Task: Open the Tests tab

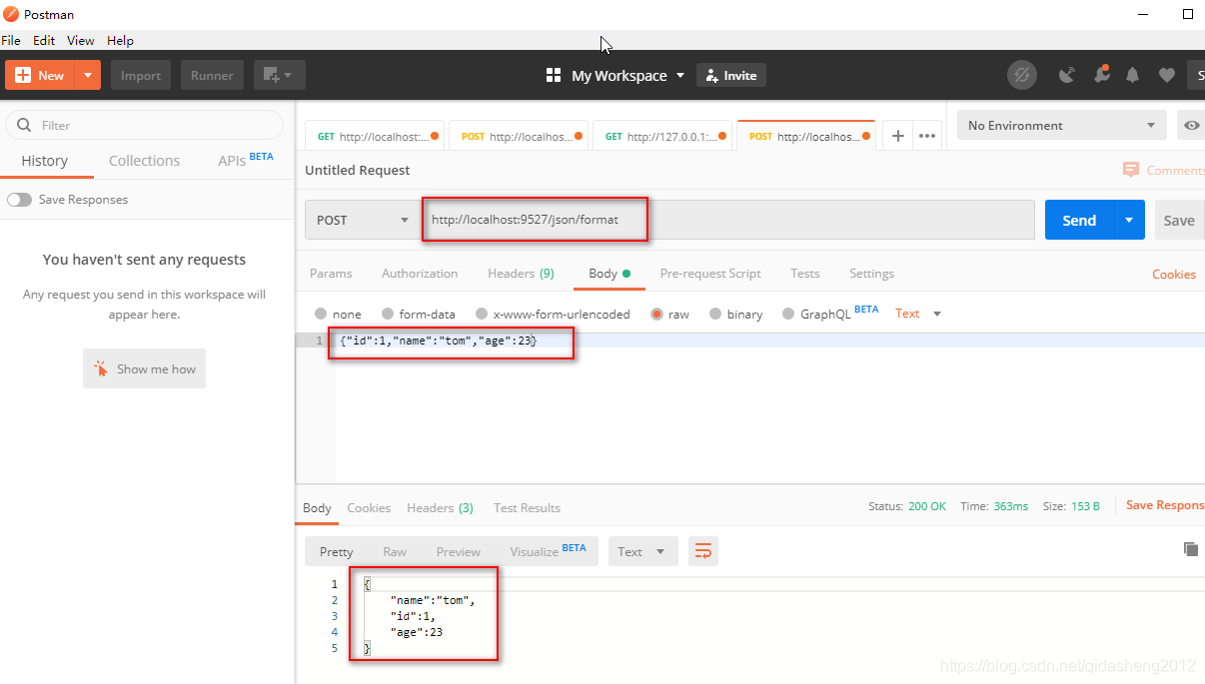Action: [x=804, y=274]
